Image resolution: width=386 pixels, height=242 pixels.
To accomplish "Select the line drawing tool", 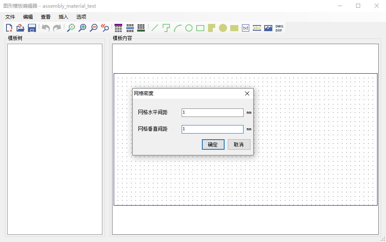I will coord(155,28).
